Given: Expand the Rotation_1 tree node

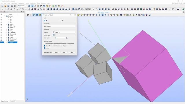Looking at the screenshot, I should [7, 40].
